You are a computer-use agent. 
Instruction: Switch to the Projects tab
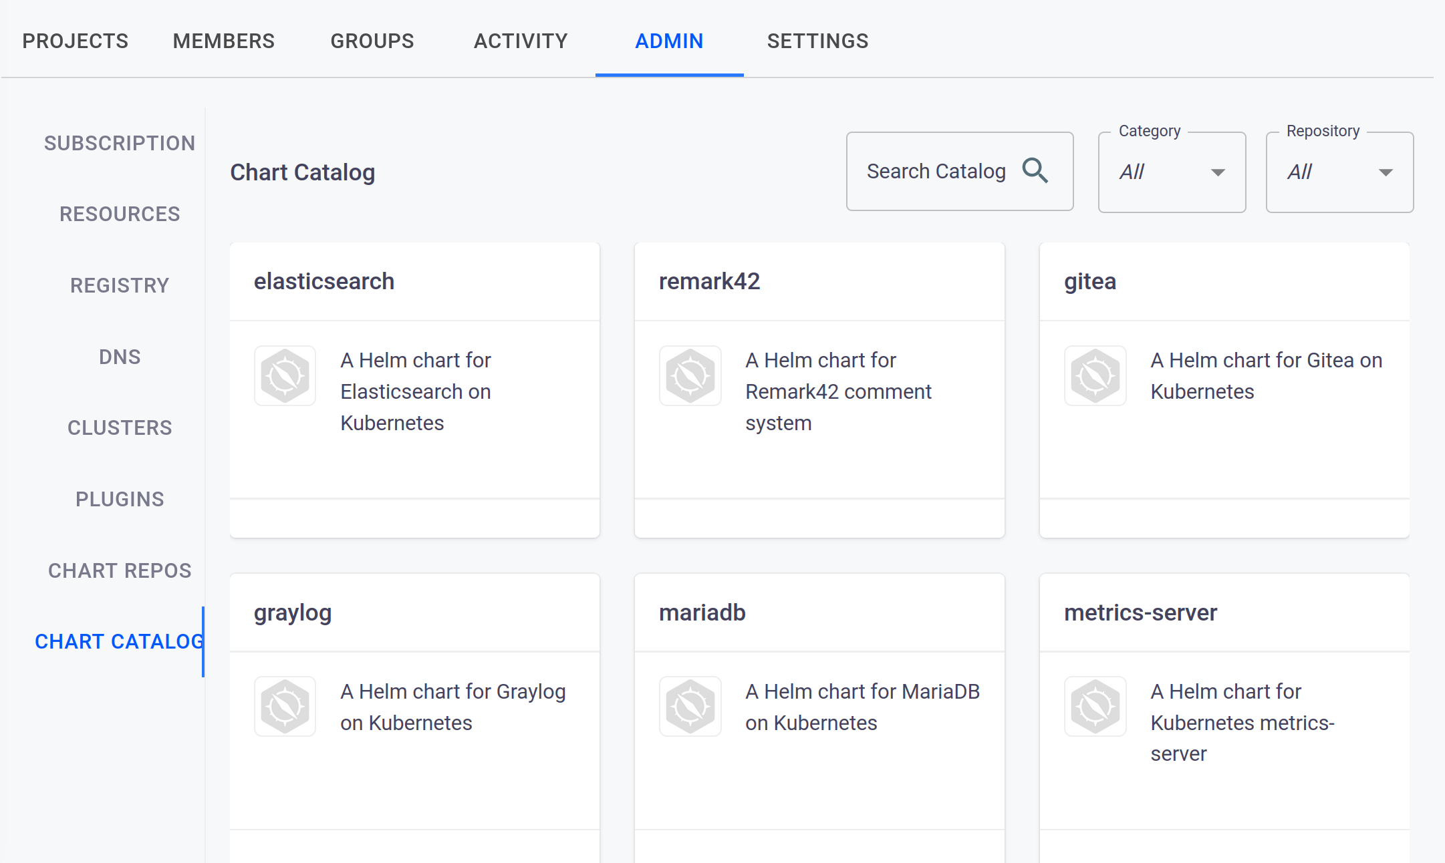coord(75,41)
